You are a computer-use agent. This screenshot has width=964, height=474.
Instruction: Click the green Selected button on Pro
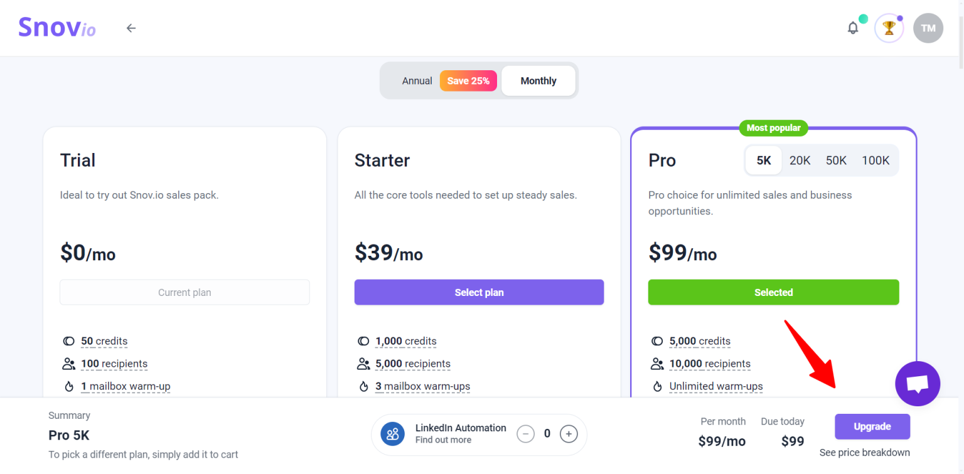pyautogui.click(x=773, y=293)
